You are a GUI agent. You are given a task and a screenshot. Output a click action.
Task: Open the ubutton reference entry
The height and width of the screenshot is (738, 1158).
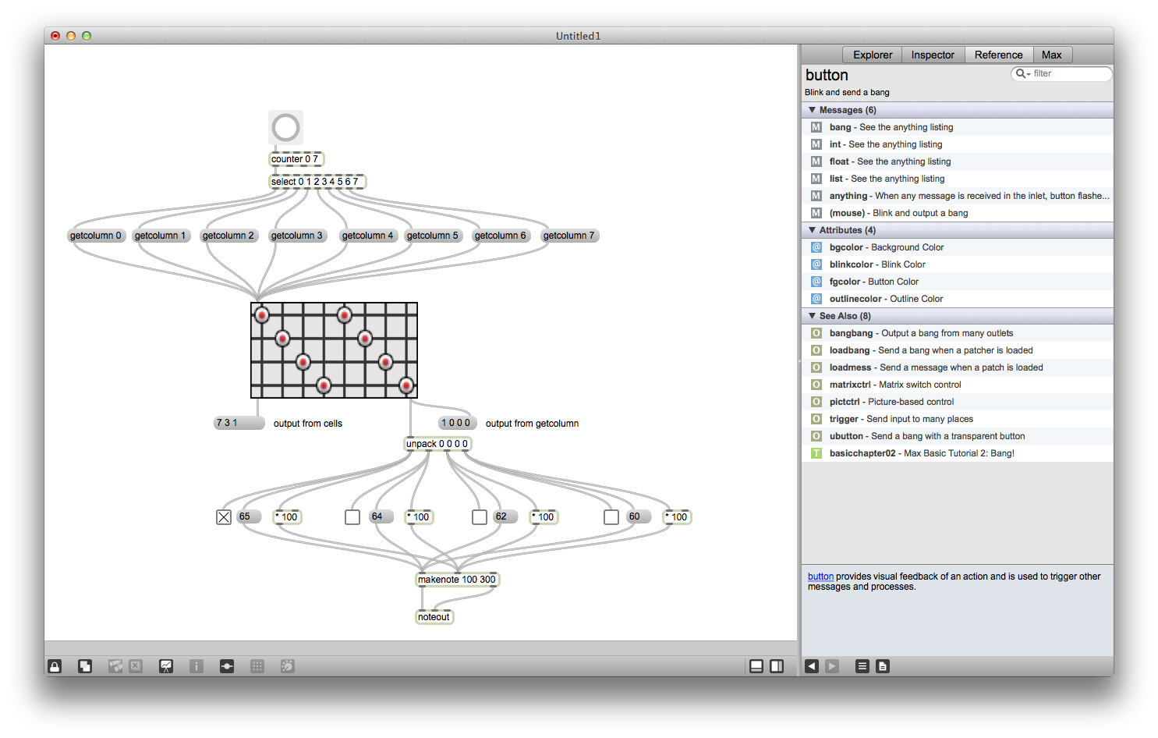click(x=958, y=436)
